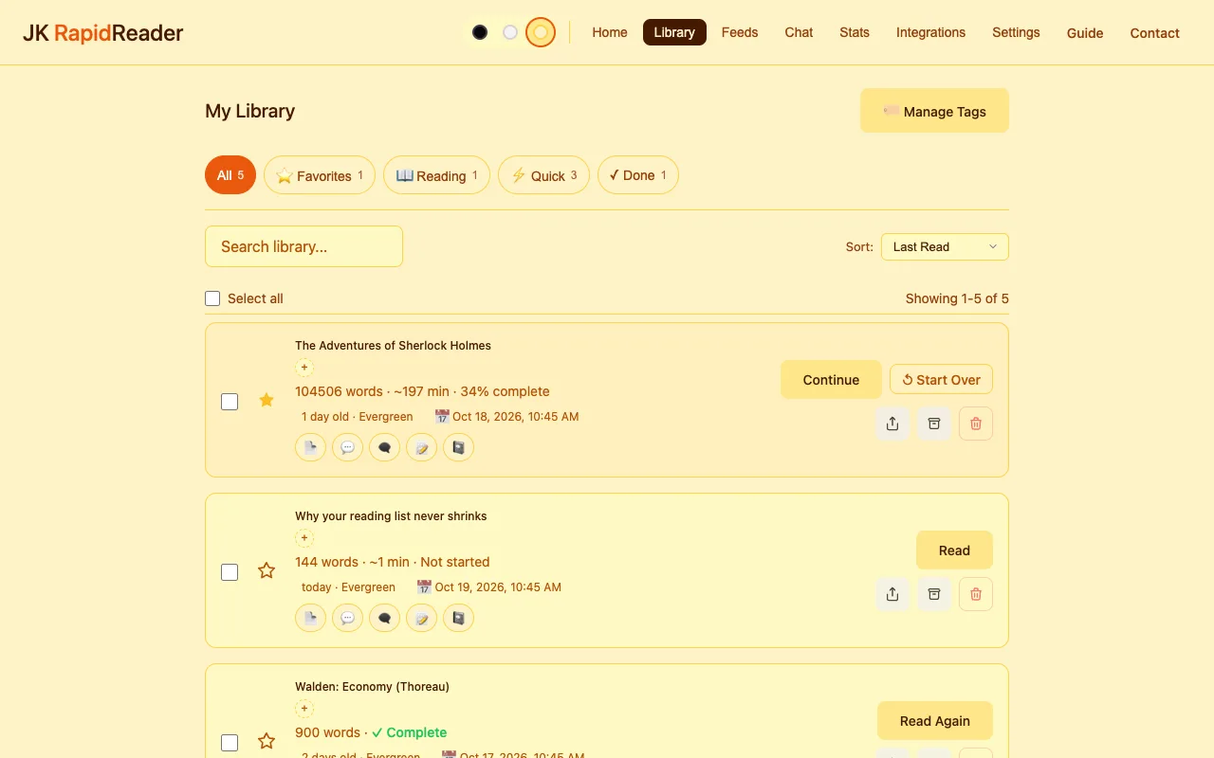Check the Select all checkbox
The image size is (1214, 758).
(212, 298)
